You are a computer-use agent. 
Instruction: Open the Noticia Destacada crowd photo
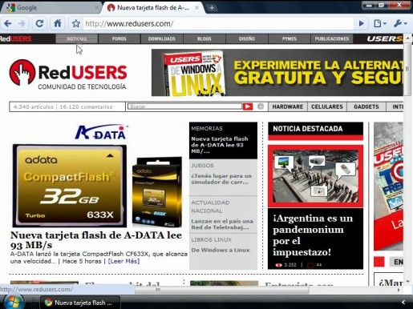[315, 176]
